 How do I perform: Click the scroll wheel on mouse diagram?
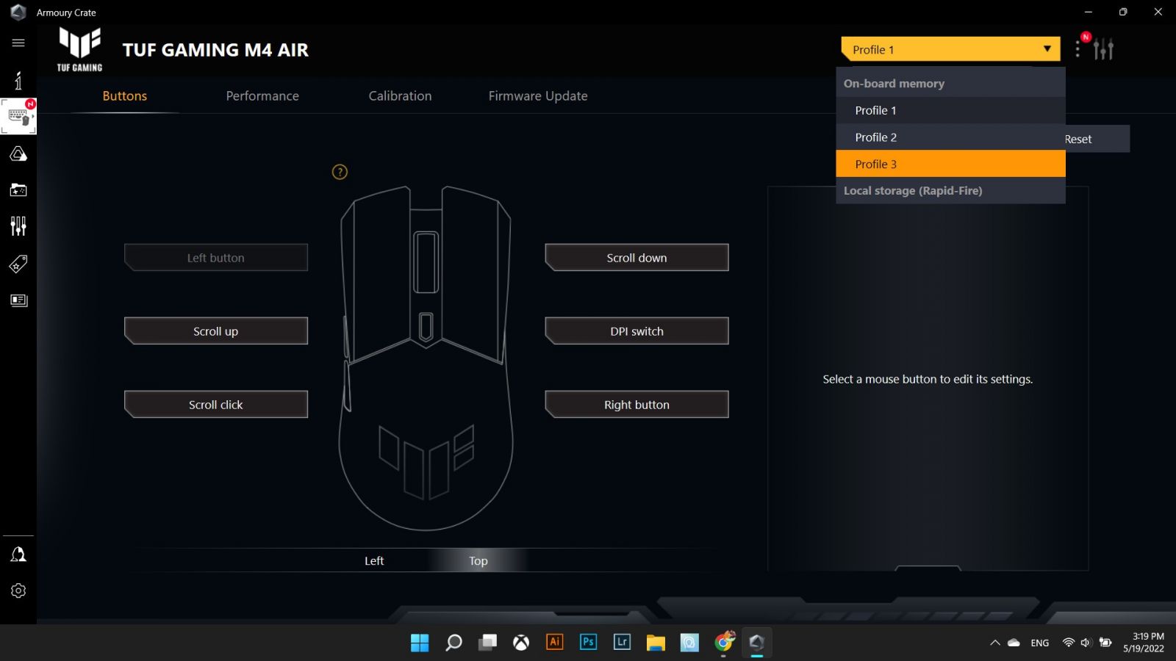coord(426,262)
